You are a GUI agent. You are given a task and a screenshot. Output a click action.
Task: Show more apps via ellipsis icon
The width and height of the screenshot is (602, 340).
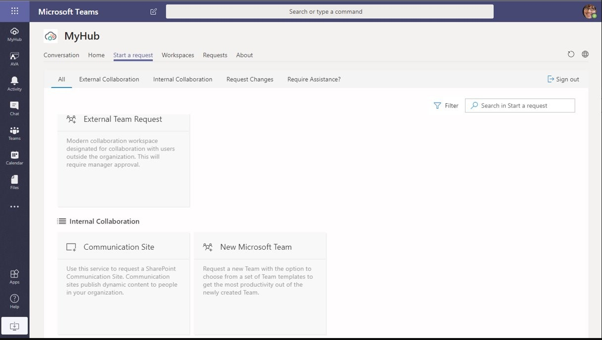point(14,207)
